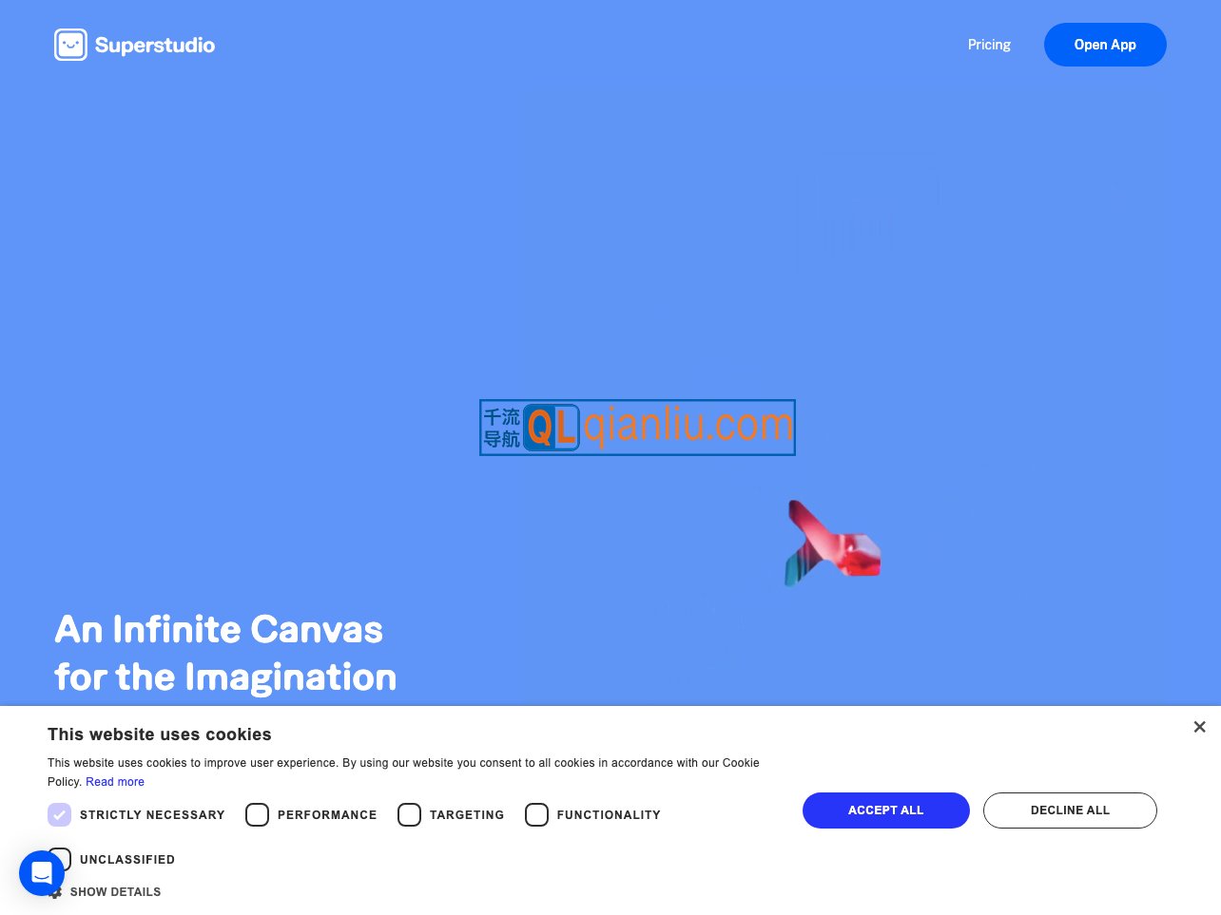The height and width of the screenshot is (915, 1221).
Task: Open the Pricing page
Action: [989, 45]
